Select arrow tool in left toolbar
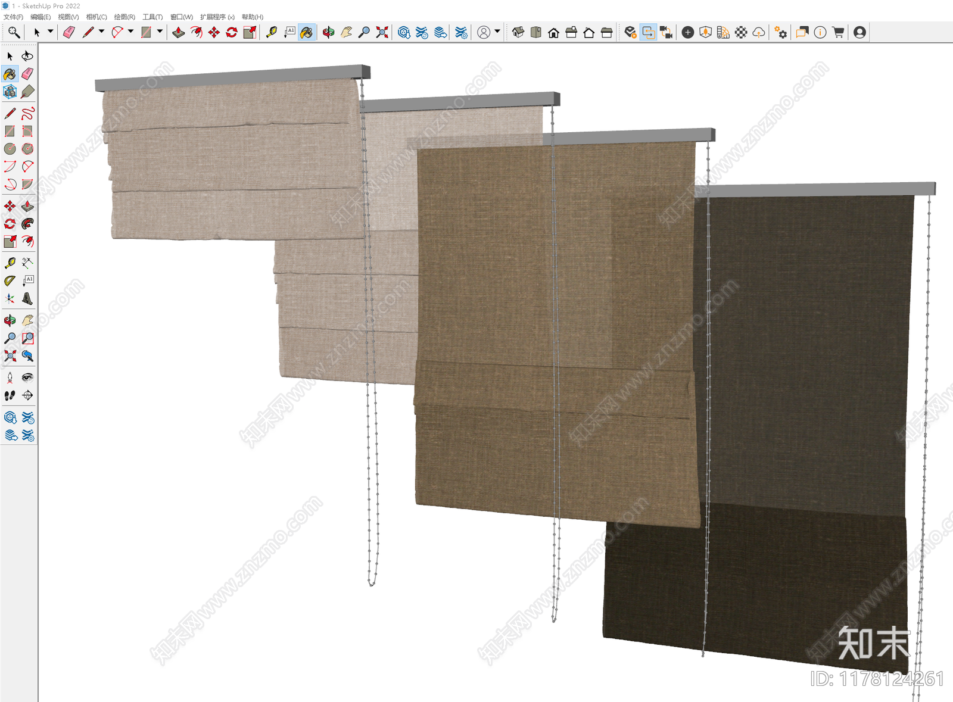 [x=10, y=56]
